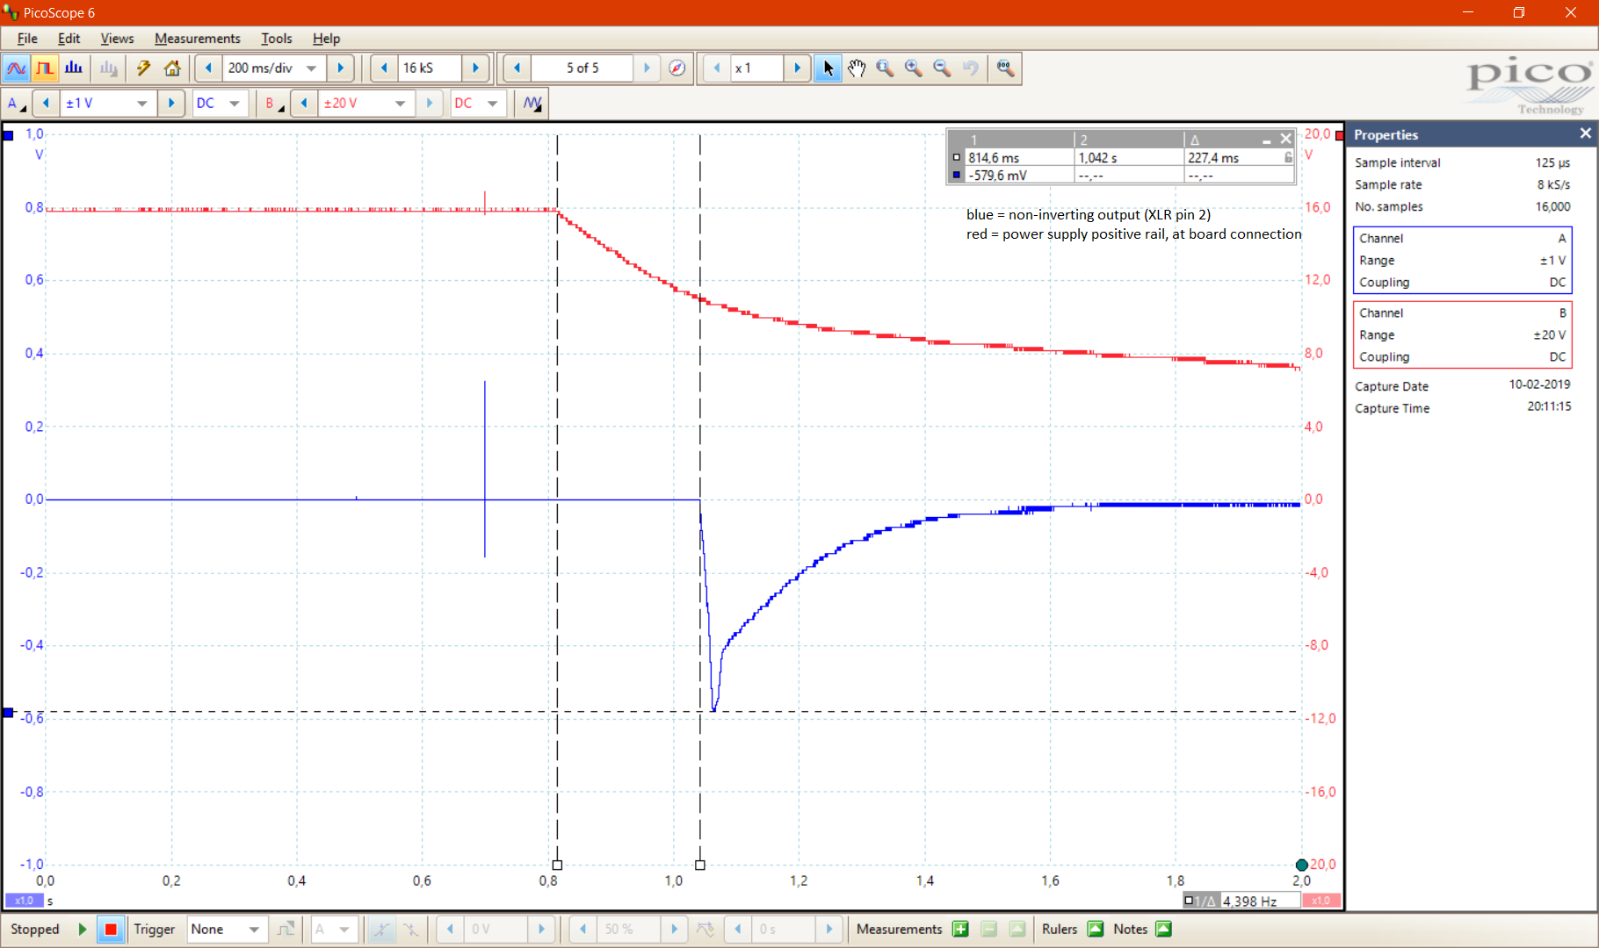1599x948 pixels.
Task: Increase timebase from 200 ms/div
Action: click(x=341, y=68)
